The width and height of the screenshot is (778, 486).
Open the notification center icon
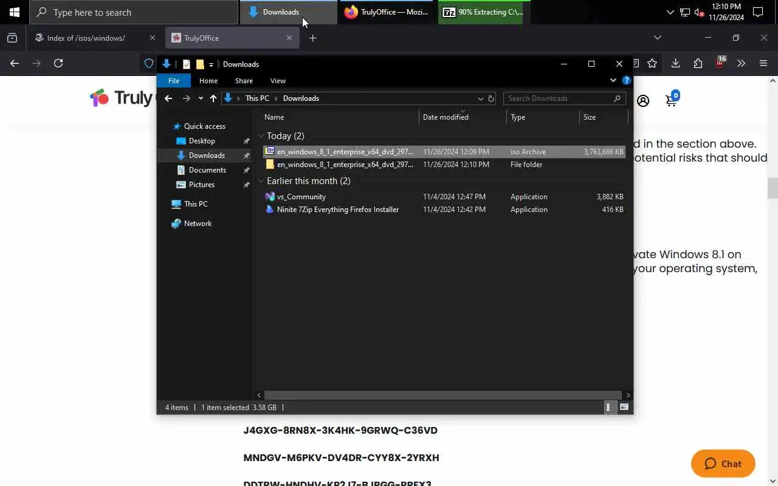coord(758,12)
